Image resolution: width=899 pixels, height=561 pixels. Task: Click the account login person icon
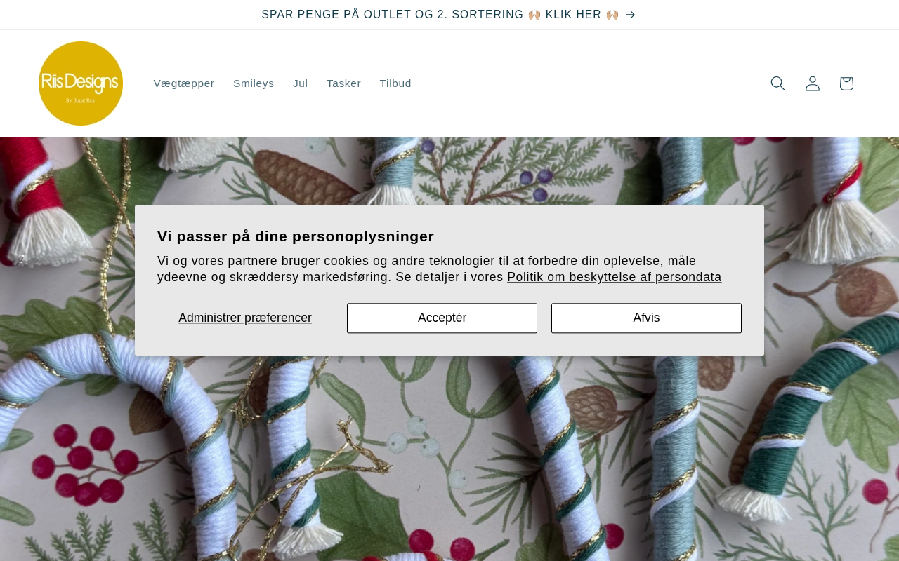(x=812, y=83)
